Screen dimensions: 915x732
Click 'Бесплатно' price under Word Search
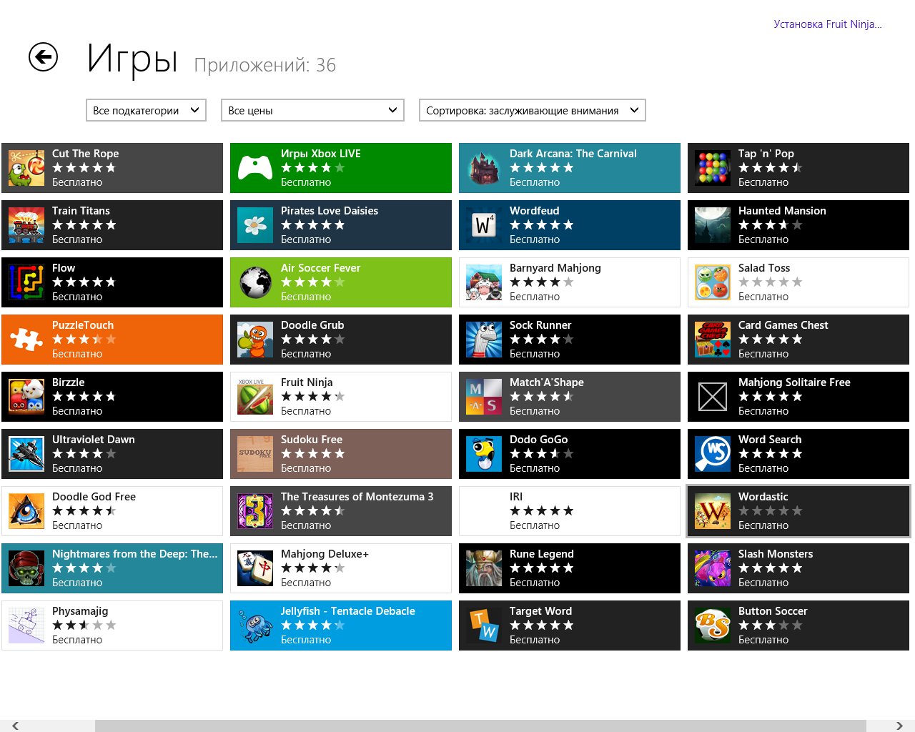pos(763,468)
